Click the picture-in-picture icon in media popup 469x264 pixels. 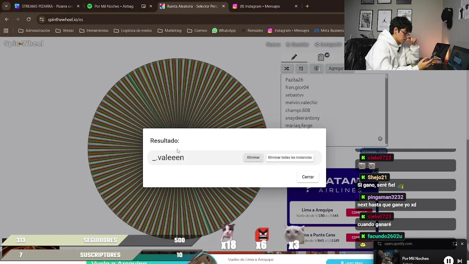coord(455,243)
